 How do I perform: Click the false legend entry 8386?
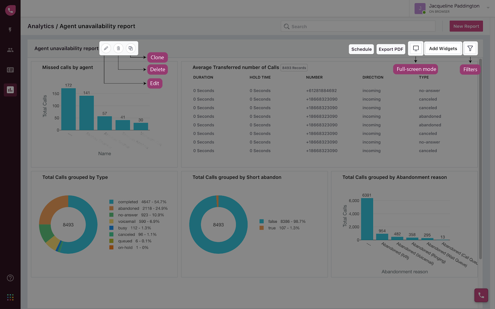click(282, 222)
